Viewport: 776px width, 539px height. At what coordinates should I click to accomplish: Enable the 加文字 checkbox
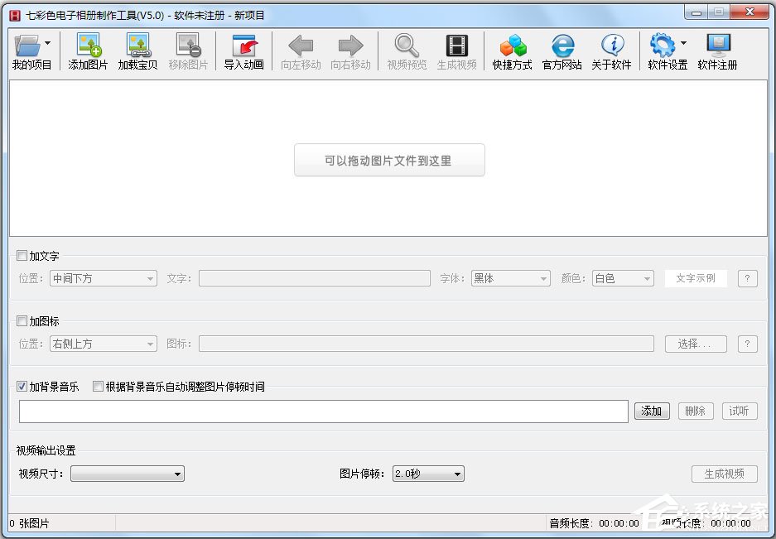22,256
